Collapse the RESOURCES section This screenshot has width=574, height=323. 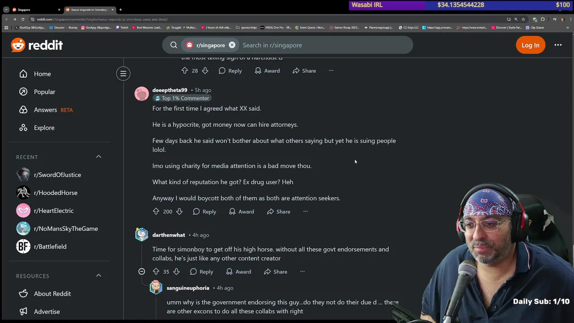click(x=99, y=275)
